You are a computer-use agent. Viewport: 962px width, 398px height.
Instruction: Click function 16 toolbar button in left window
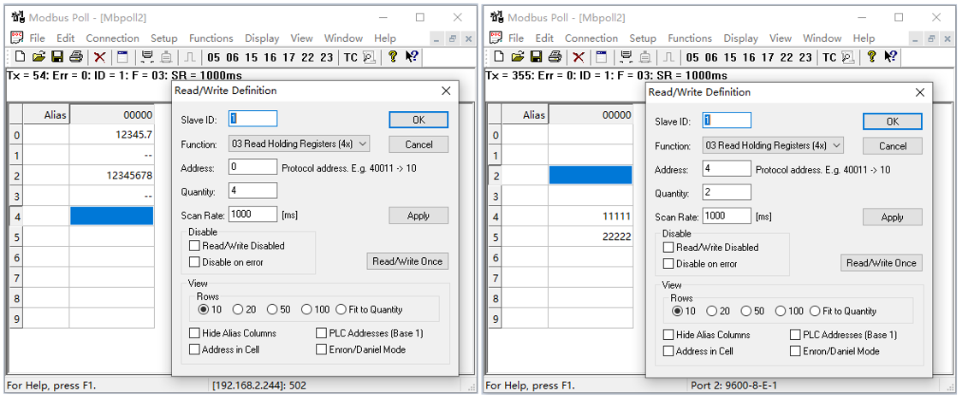pos(270,57)
